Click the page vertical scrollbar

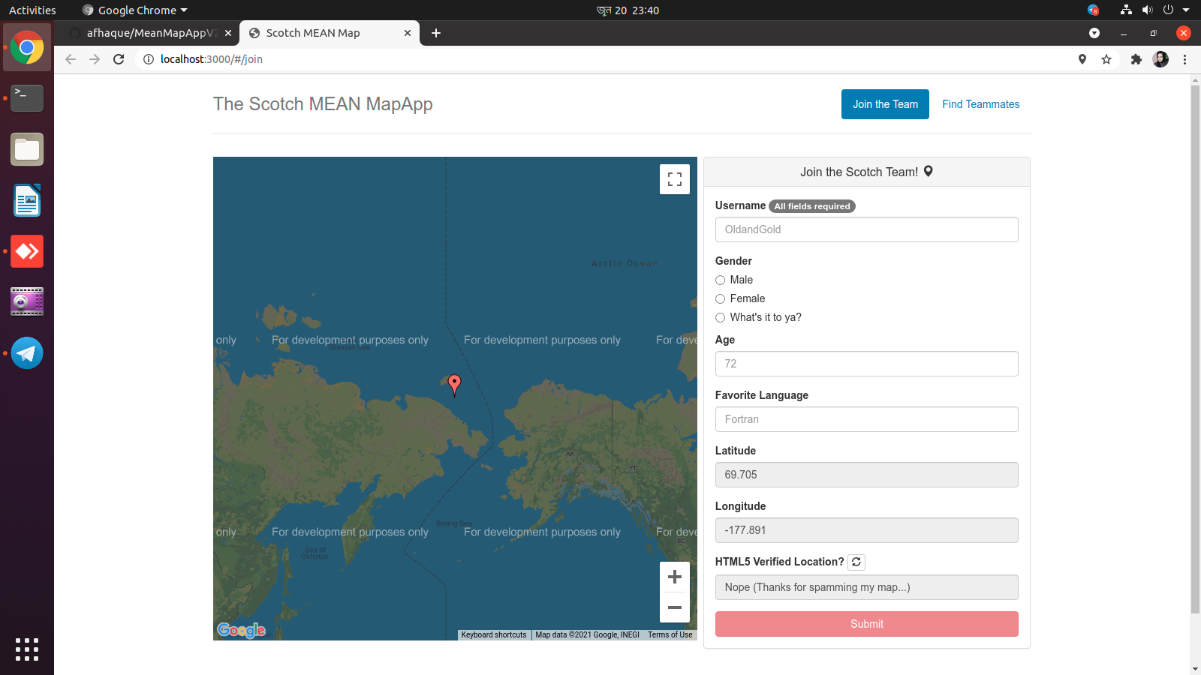pyautogui.click(x=1195, y=349)
